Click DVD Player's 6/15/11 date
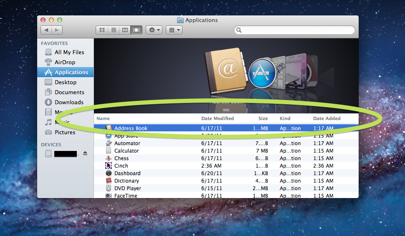 tap(212, 188)
